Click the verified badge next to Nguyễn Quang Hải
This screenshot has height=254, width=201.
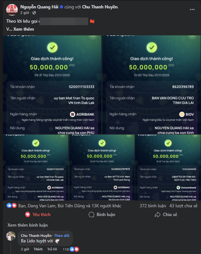(62, 7)
